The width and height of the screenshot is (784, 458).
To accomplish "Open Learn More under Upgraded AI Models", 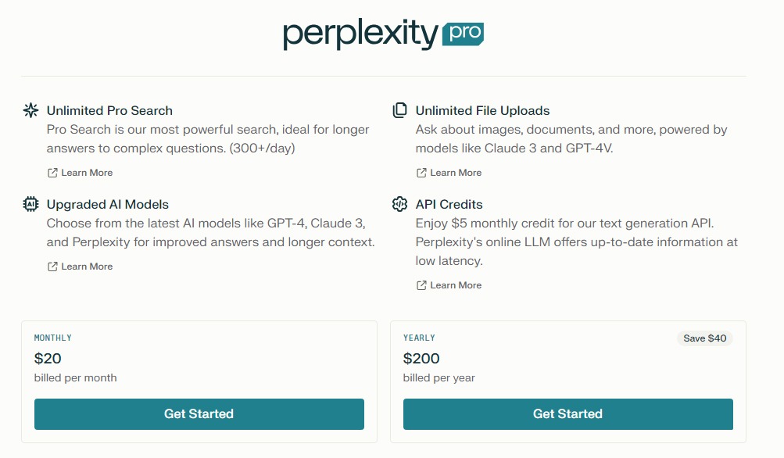I will (86, 266).
